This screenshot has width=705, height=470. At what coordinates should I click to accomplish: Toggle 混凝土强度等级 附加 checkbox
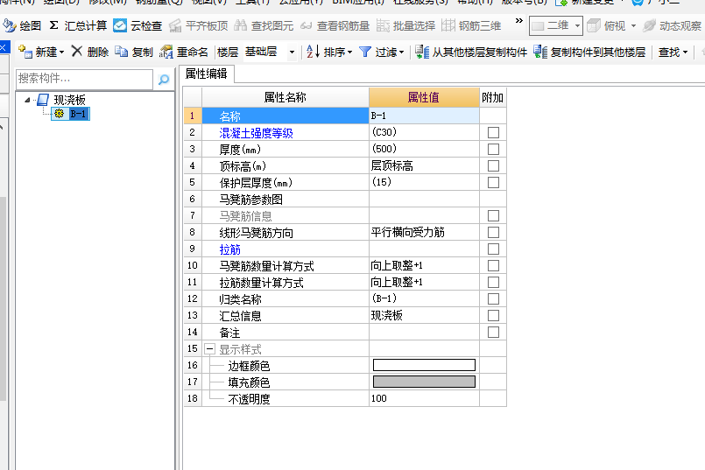(493, 132)
